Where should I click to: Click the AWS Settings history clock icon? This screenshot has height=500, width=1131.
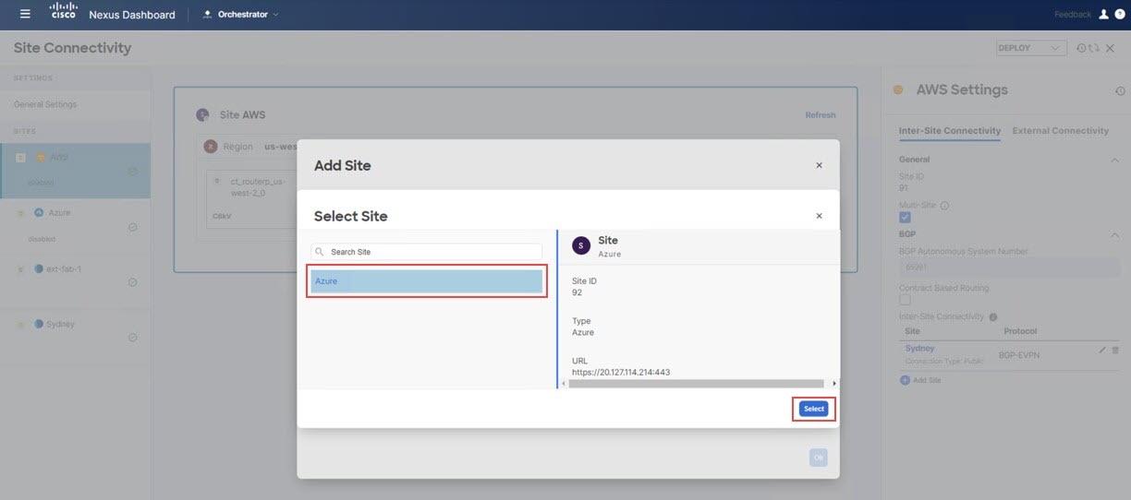coord(1120,91)
